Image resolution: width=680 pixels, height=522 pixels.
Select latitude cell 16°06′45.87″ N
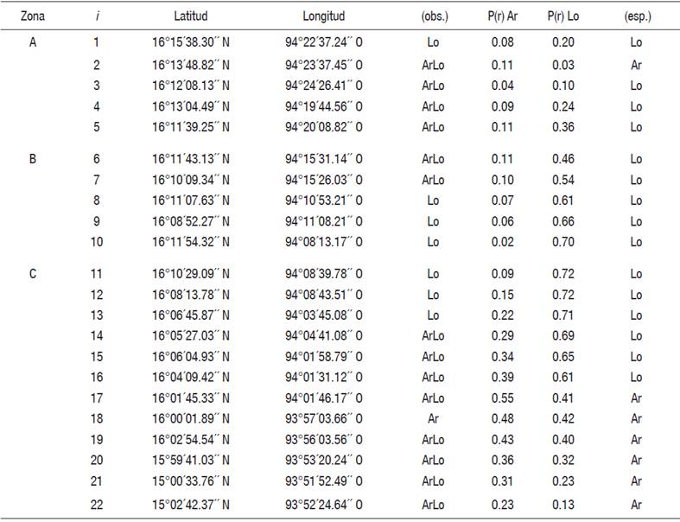(189, 315)
